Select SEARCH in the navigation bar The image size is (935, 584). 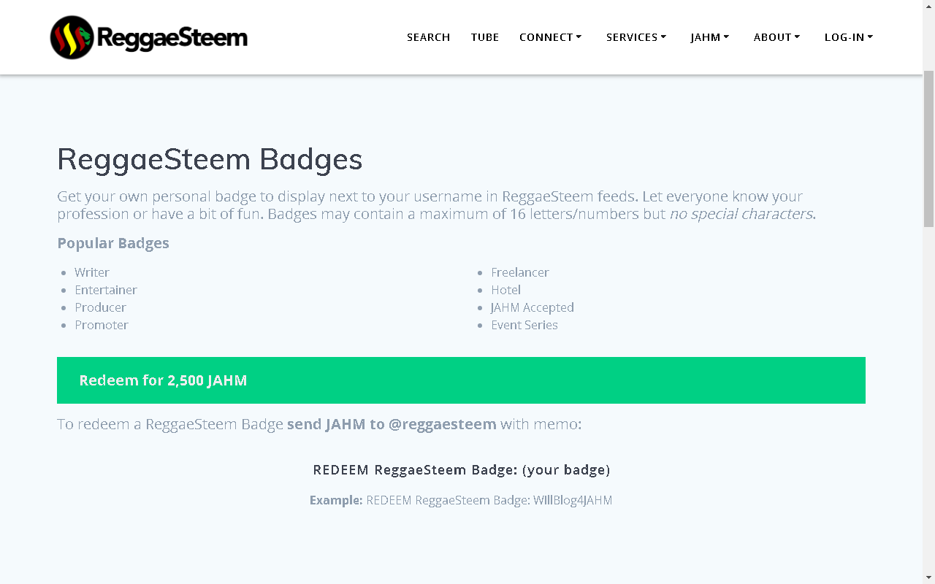pyautogui.click(x=428, y=37)
